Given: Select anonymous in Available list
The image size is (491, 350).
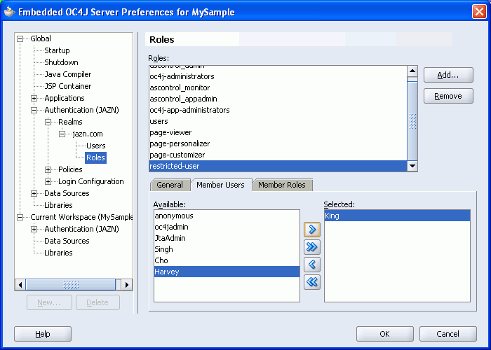Looking at the screenshot, I should point(227,216).
